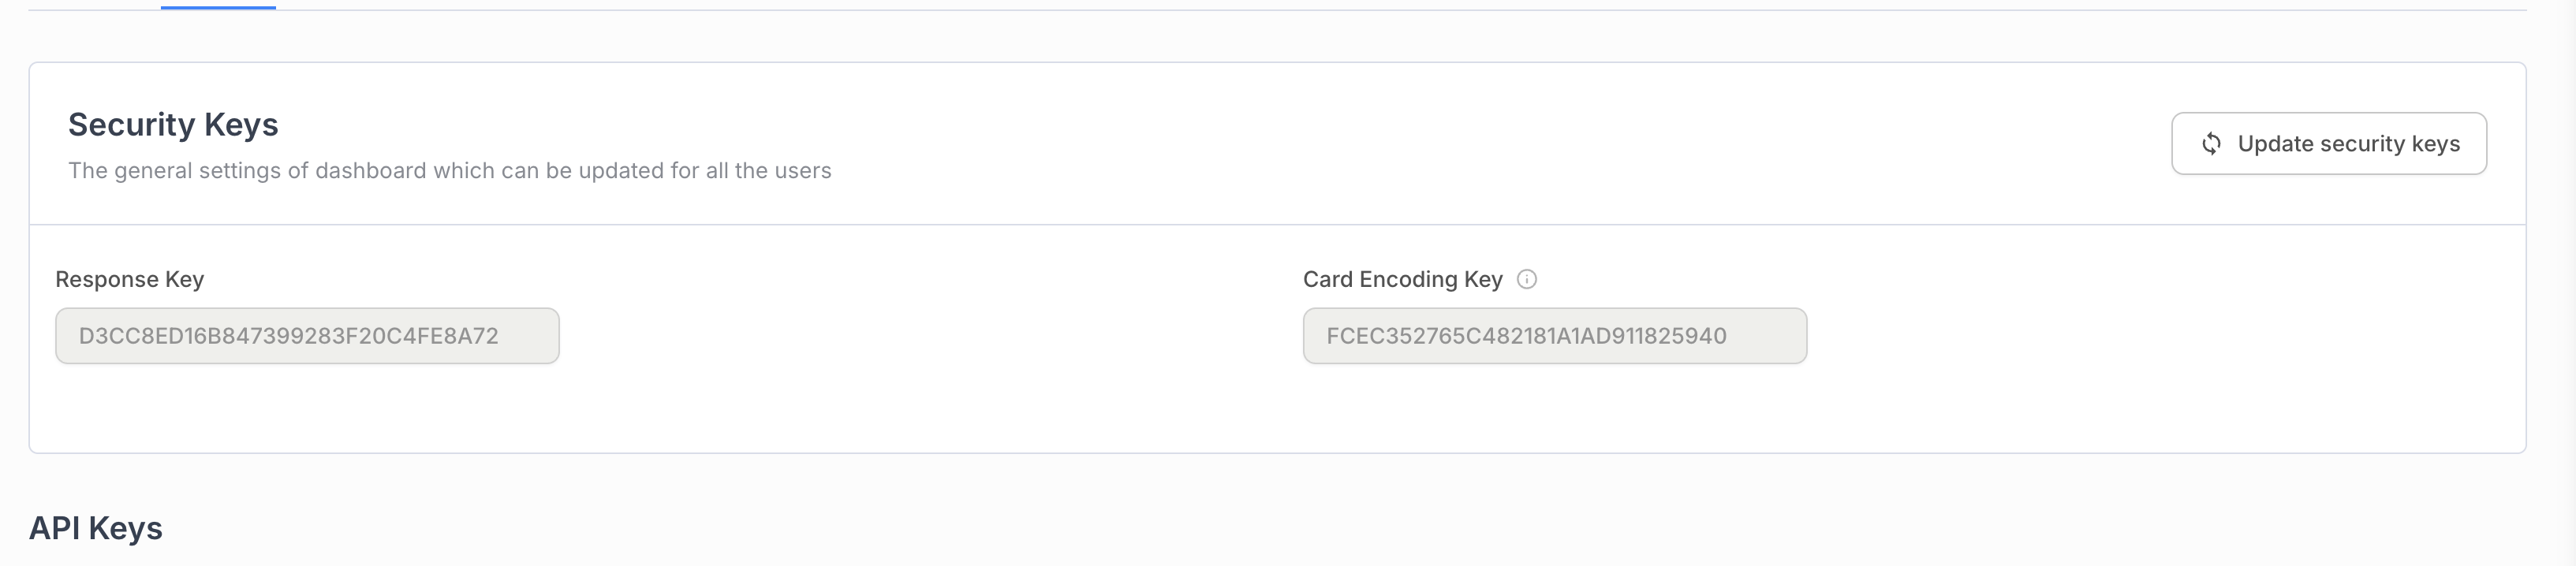Viewport: 2576px width, 566px height.
Task: Click the Response Key field label
Action: 129,279
